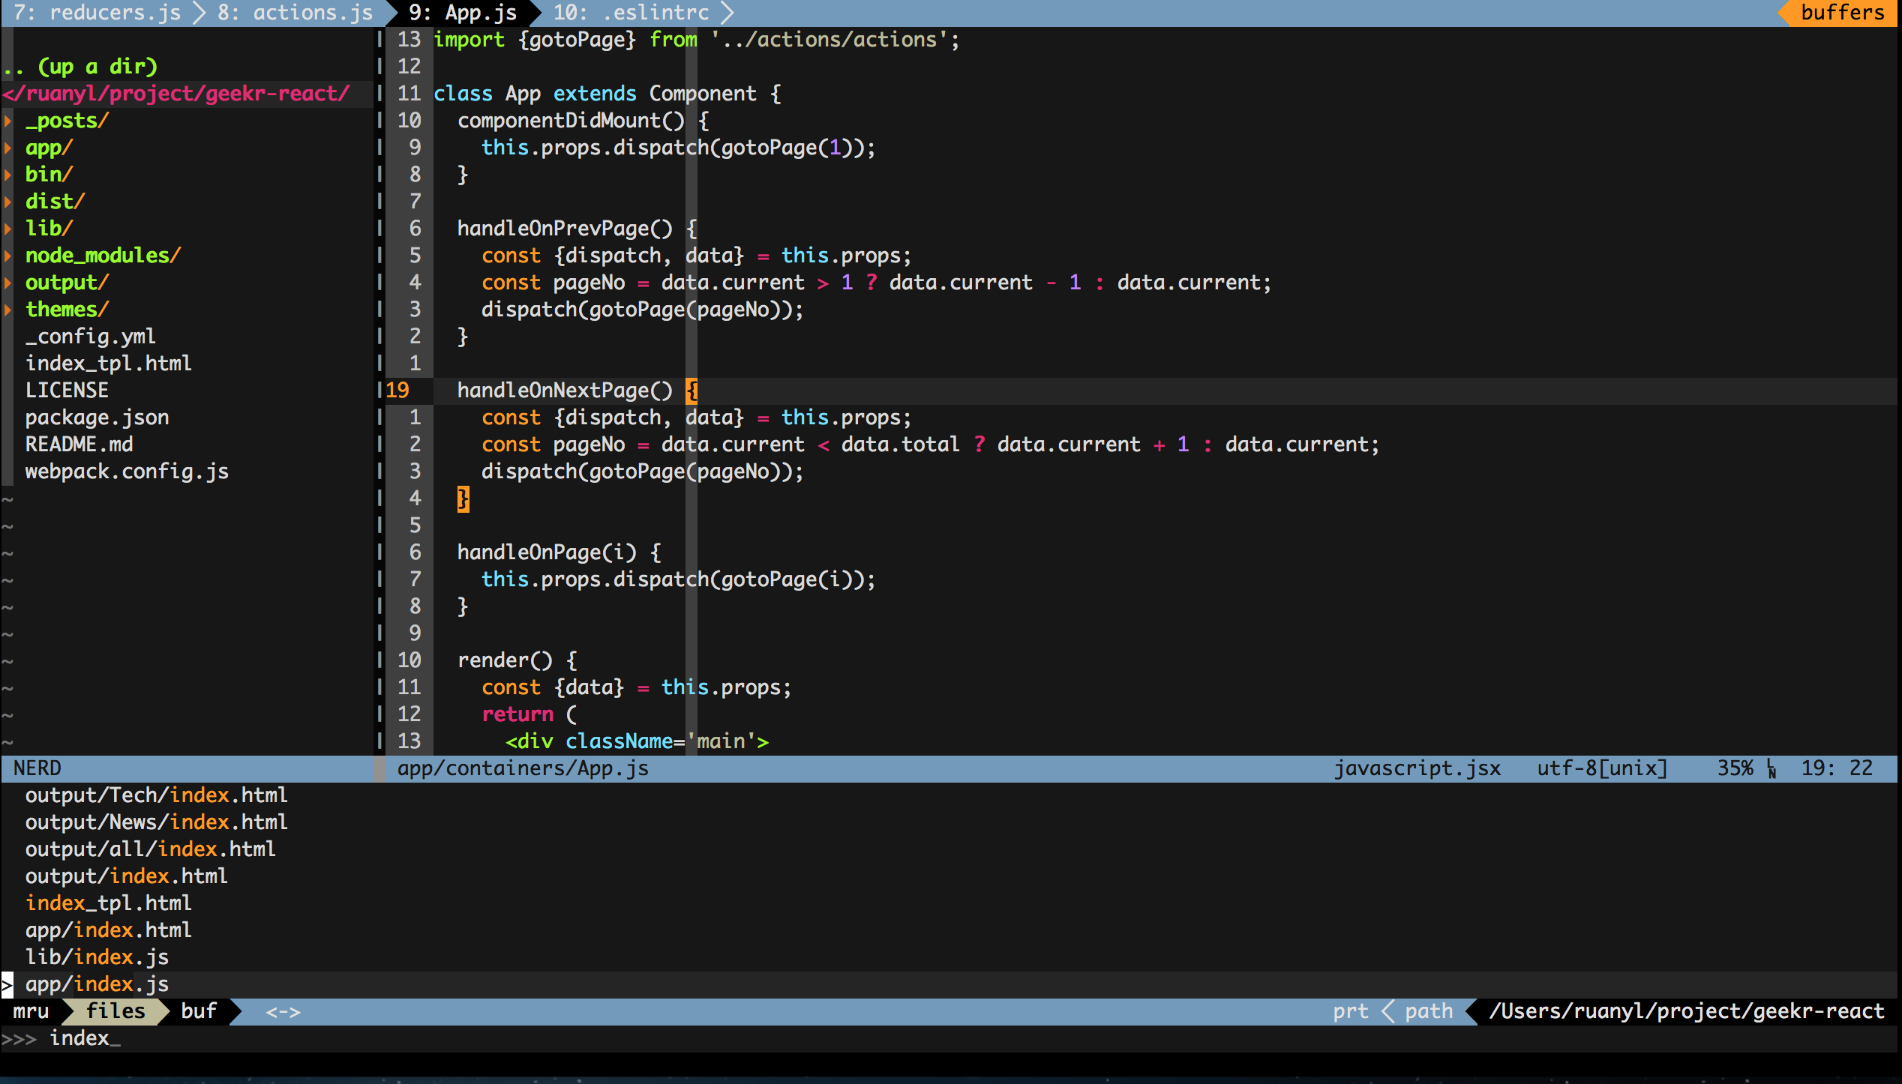Screen dimensions: 1902x1084
Task: Select the mru mode in CtrlP
Action: [31, 1011]
